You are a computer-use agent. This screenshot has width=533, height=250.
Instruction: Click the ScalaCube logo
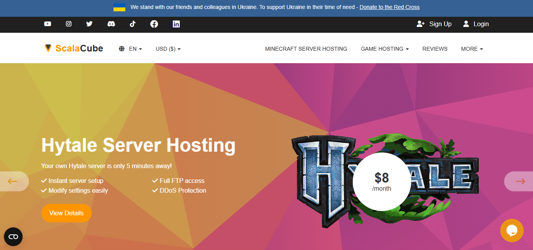pyautogui.click(x=74, y=48)
